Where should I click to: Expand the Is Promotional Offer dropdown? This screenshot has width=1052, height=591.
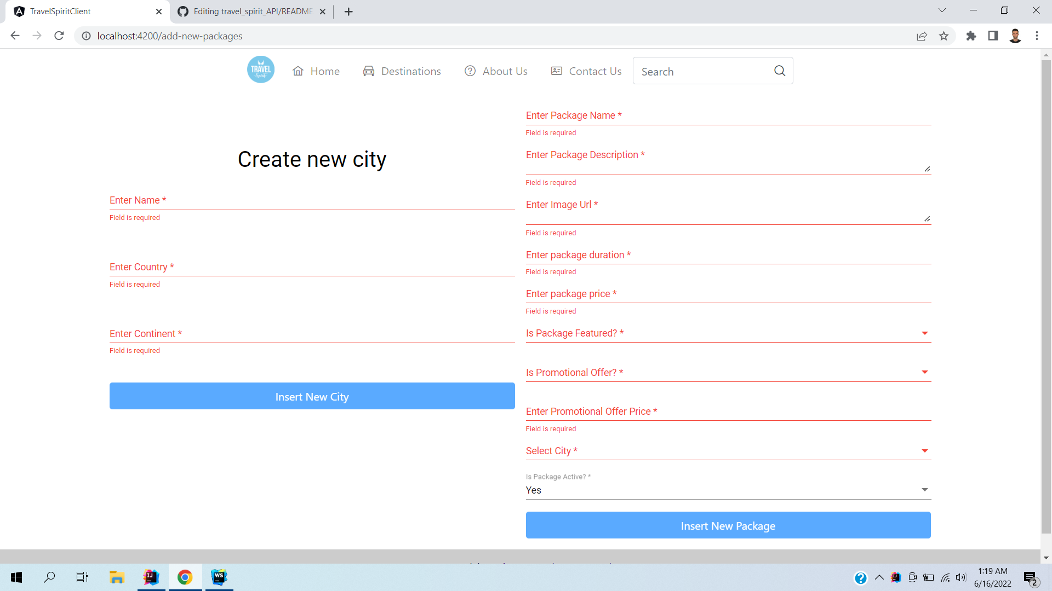[x=728, y=373]
